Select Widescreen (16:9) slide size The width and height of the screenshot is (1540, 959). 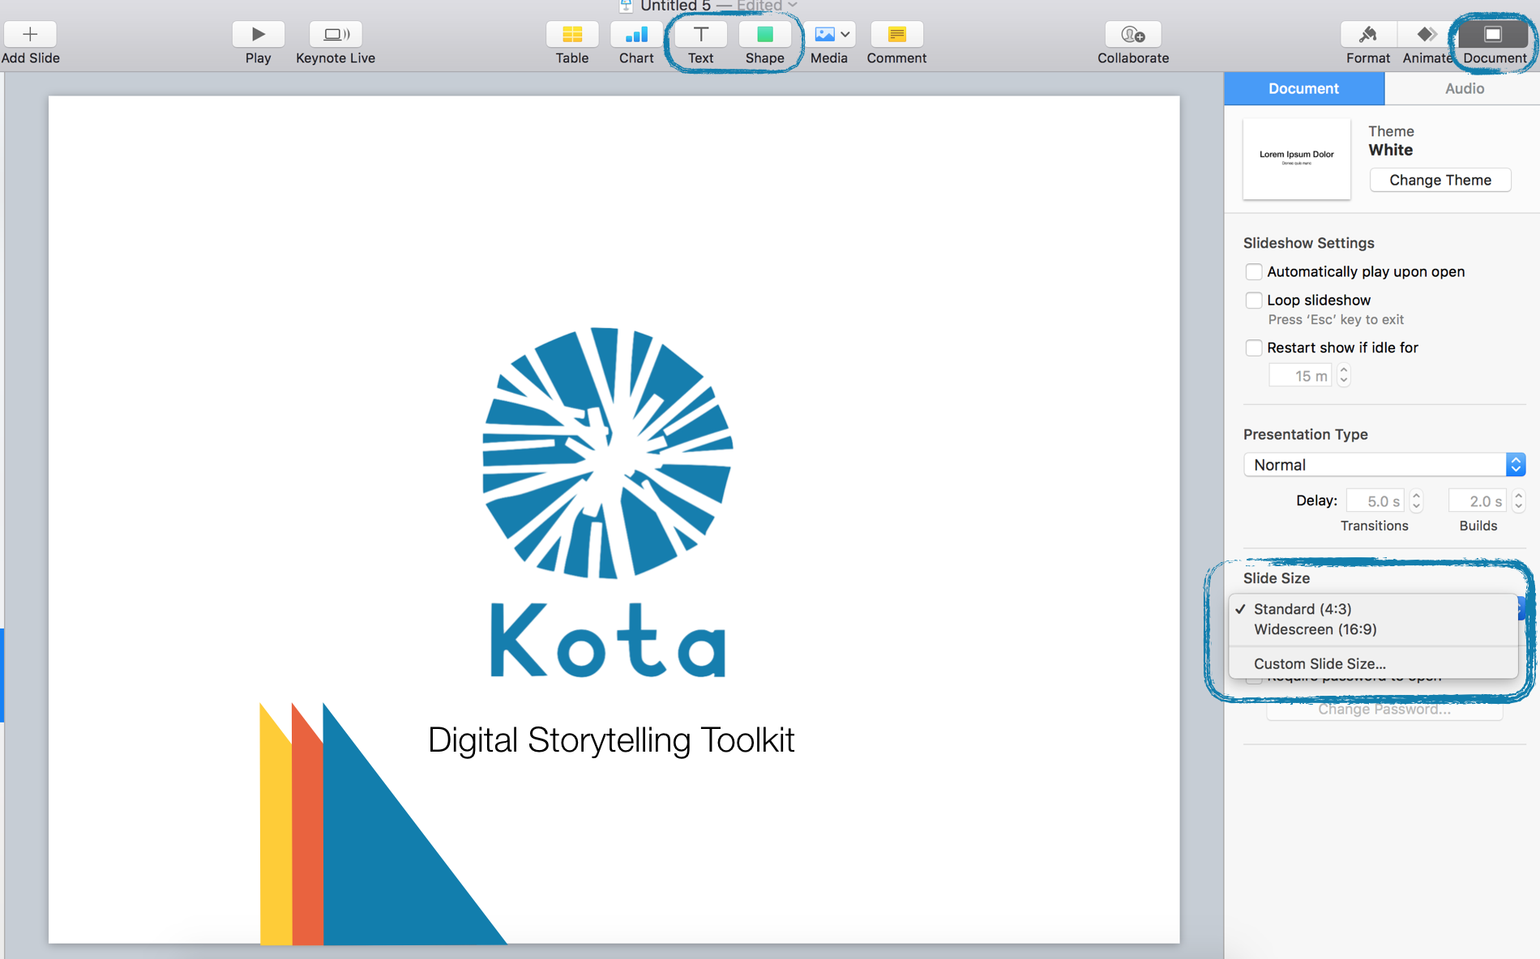[1373, 629]
